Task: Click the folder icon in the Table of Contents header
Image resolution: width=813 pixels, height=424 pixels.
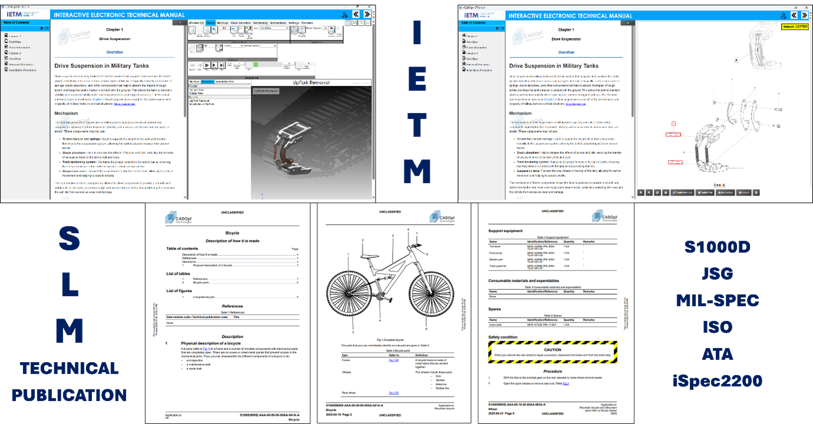Action: coord(45,27)
